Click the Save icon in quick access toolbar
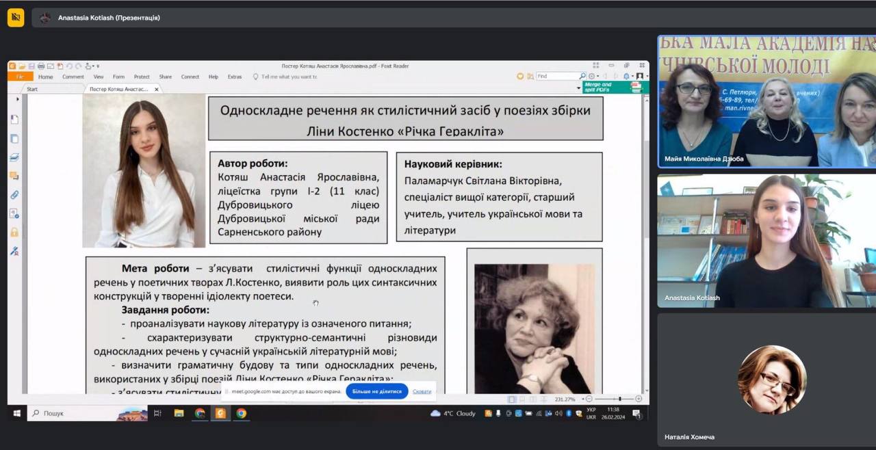The height and width of the screenshot is (450, 876). [x=31, y=66]
